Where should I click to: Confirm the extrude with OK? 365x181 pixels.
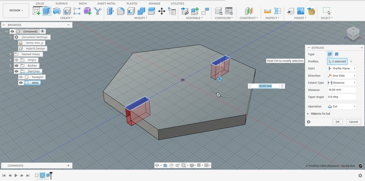point(338,122)
